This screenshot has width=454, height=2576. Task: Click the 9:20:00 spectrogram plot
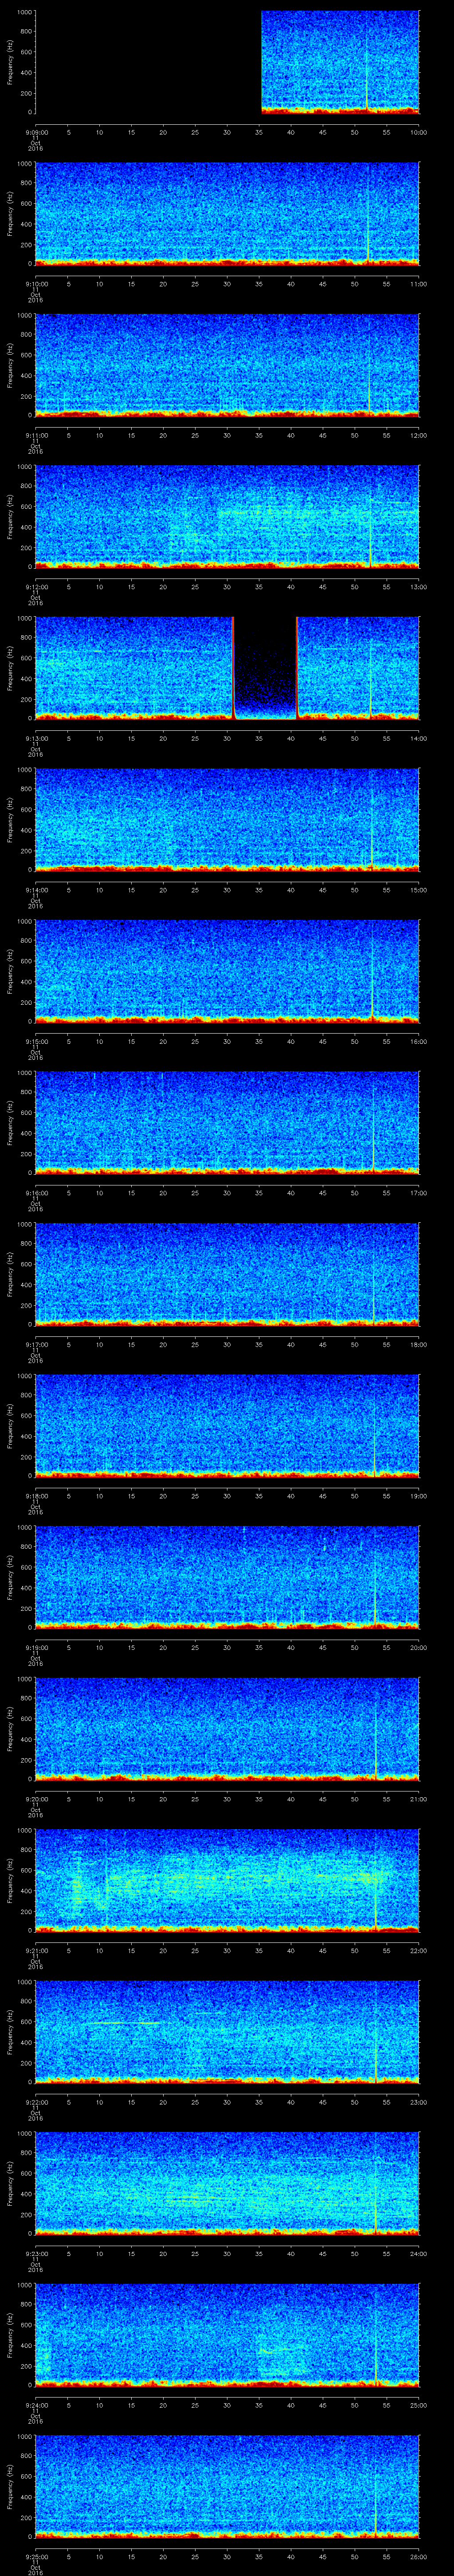point(227,1728)
